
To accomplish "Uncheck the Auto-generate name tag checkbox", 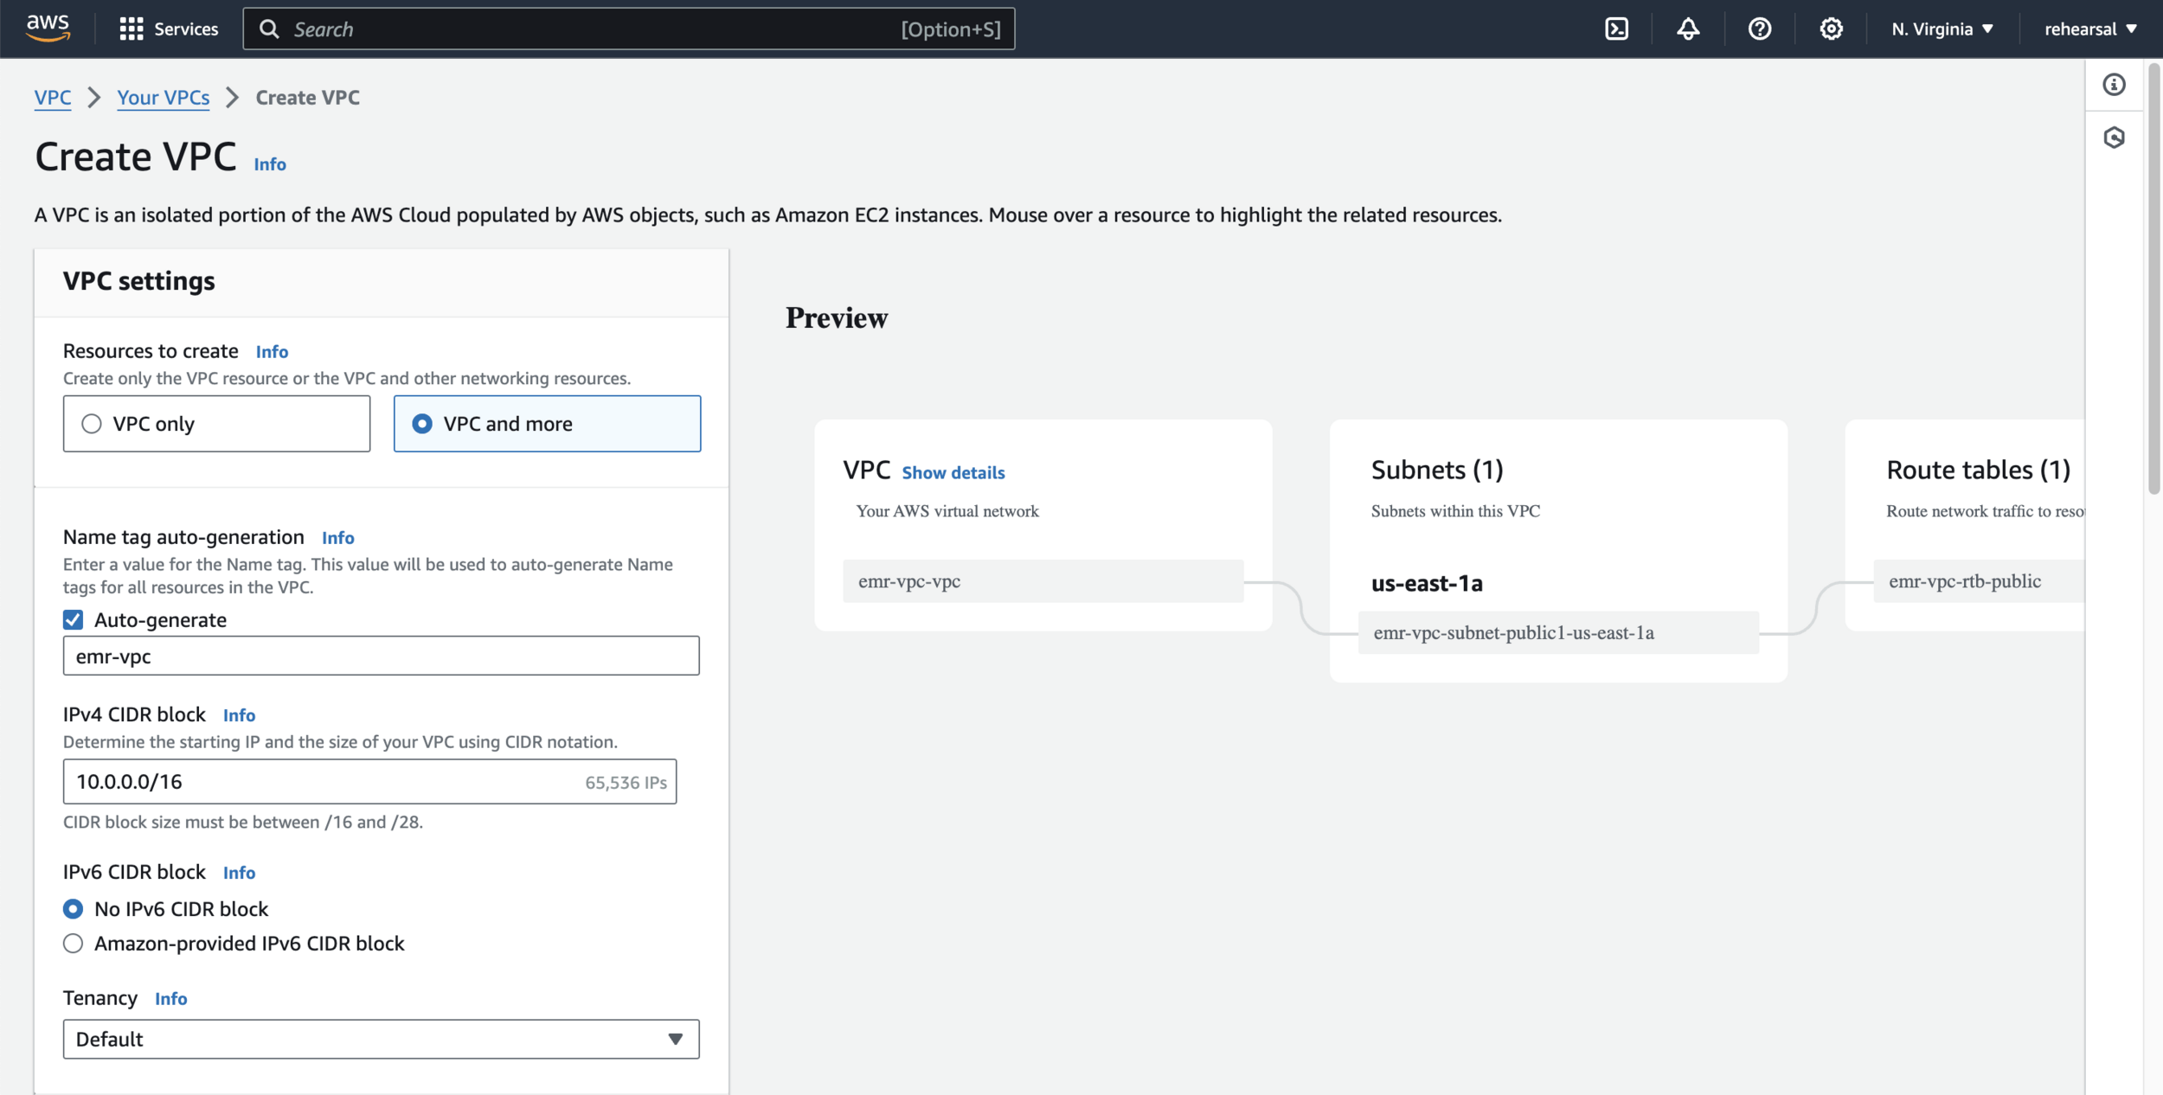I will click(x=74, y=620).
